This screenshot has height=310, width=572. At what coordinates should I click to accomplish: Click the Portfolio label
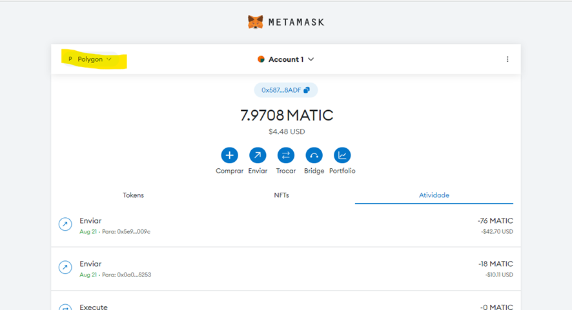pyautogui.click(x=342, y=171)
